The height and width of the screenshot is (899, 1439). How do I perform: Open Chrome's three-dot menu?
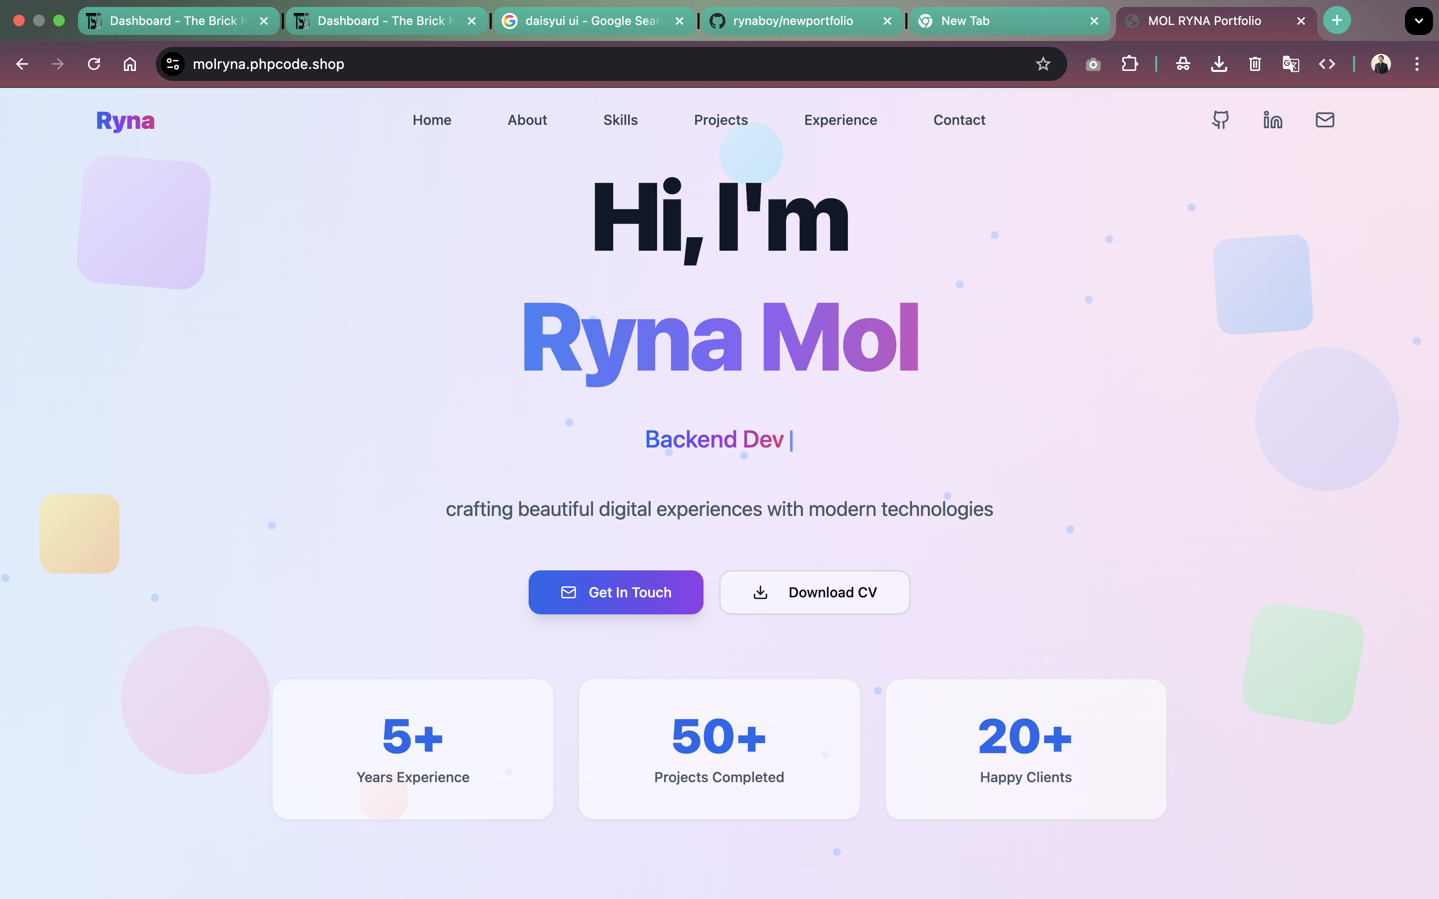coord(1417,64)
